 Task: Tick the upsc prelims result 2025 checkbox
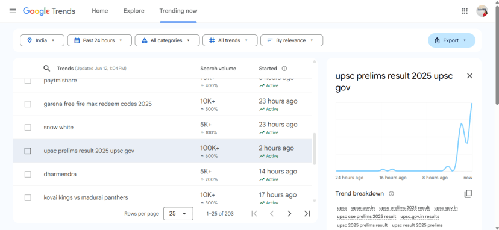[x=28, y=151]
